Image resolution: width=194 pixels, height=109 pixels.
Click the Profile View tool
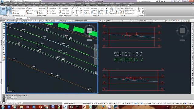click(64, 8)
